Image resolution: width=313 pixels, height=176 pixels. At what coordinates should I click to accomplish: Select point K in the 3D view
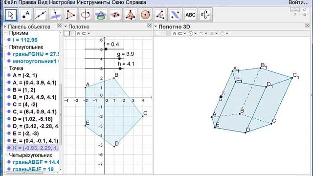(x=221, y=97)
